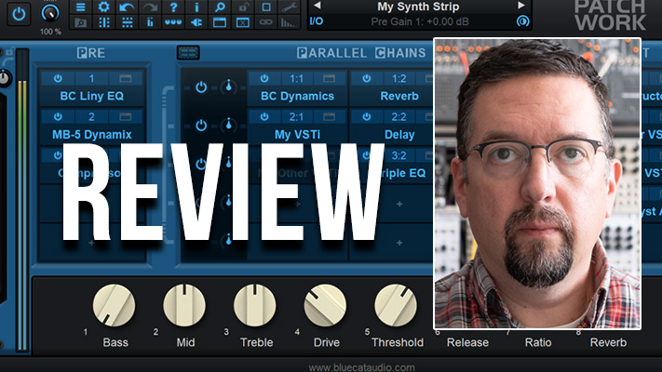Click the My VSTi plugin name
Viewport: 662px width, 372px height.
(294, 134)
